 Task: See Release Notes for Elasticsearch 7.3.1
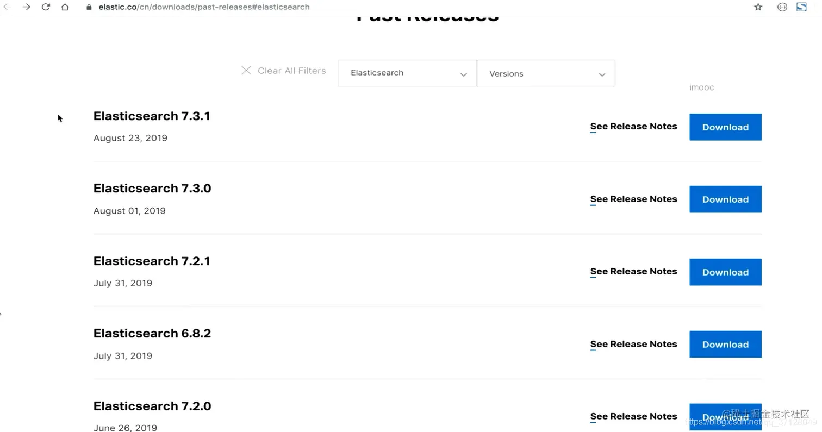(634, 127)
